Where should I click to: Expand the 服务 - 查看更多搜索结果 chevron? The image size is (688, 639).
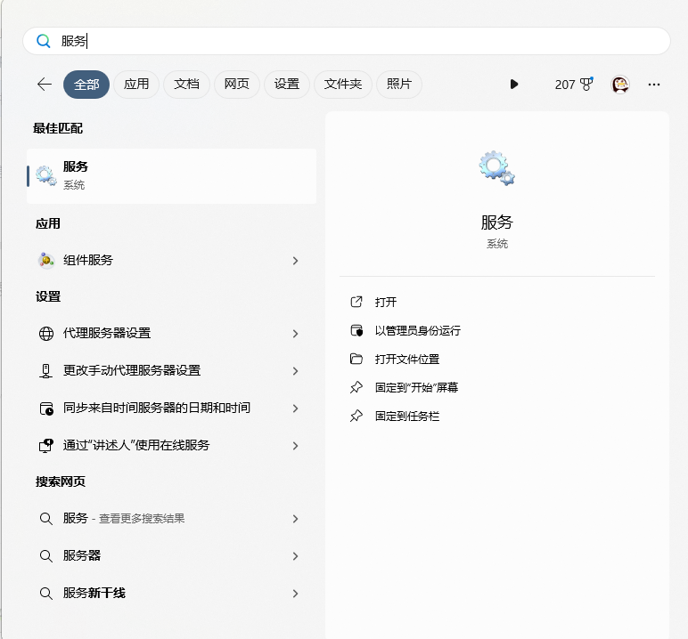pyautogui.click(x=295, y=519)
